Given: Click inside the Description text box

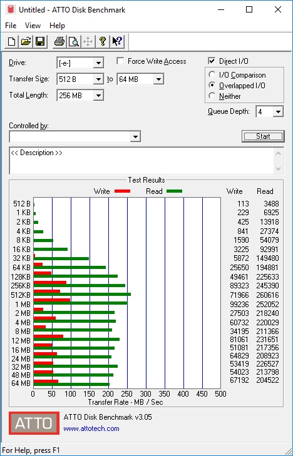Looking at the screenshot, I should coord(143,161).
